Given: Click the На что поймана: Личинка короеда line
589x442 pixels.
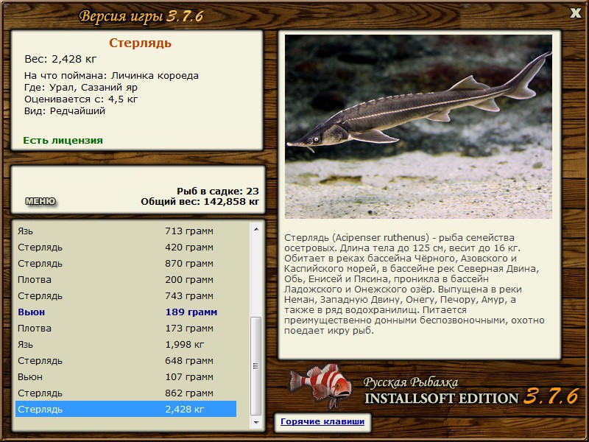Looking at the screenshot, I should coord(111,76).
